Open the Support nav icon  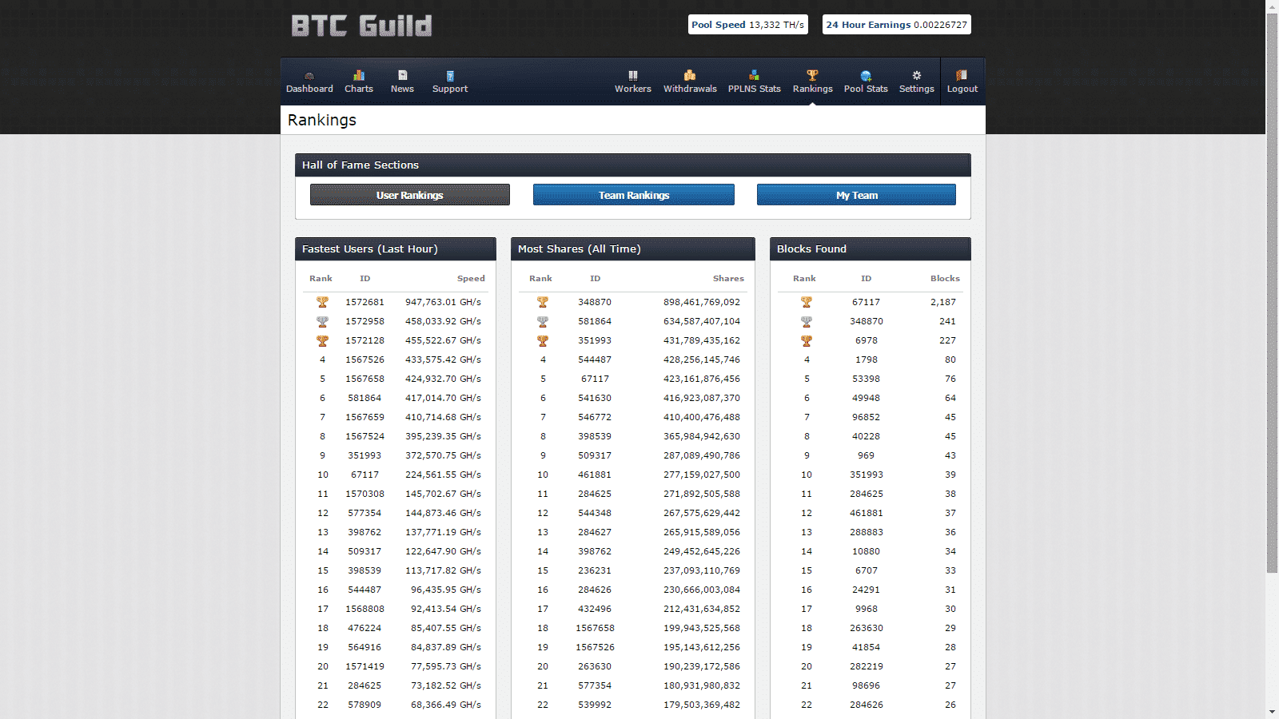tap(450, 76)
